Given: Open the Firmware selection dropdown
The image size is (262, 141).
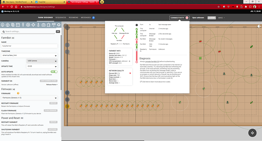Looking at the screenshot, I should click(29, 98).
